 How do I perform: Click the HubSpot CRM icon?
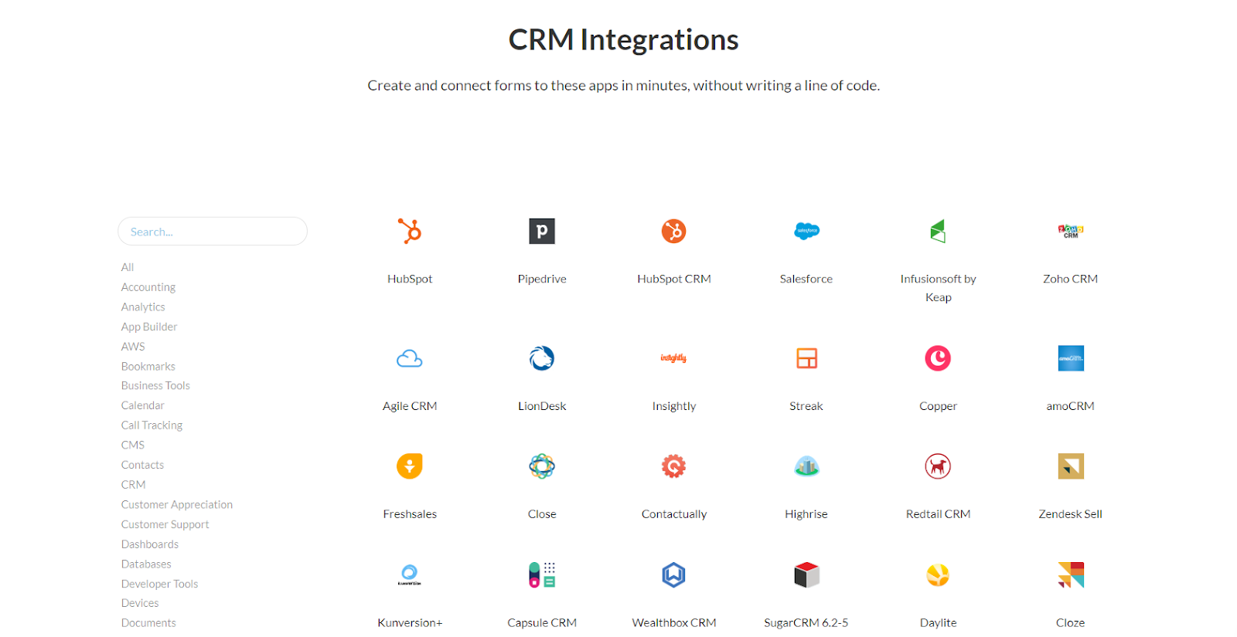[674, 231]
